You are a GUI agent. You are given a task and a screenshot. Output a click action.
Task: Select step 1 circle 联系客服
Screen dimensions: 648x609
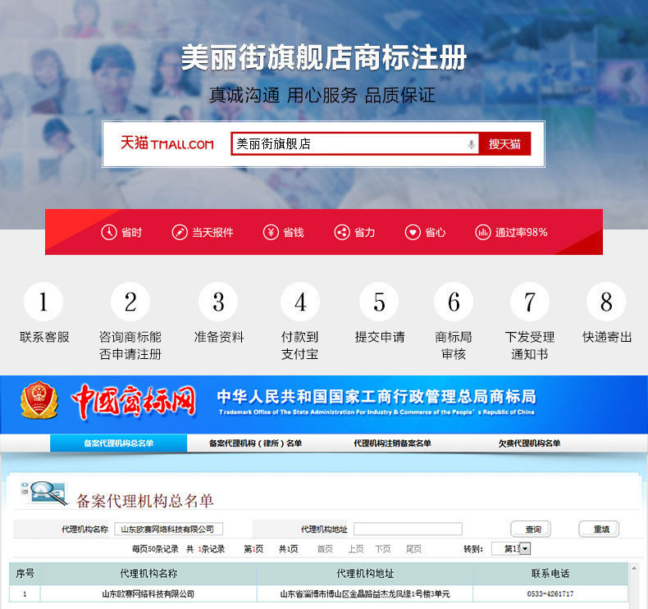click(x=43, y=302)
